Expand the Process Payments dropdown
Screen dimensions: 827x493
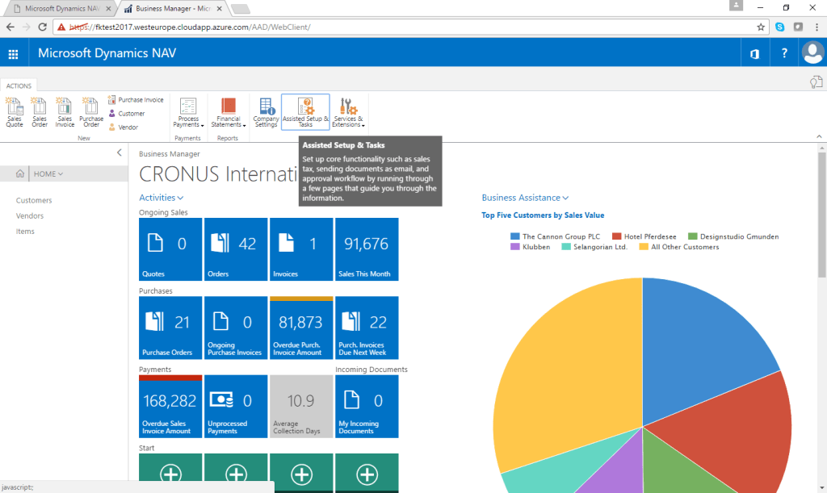[188, 112]
